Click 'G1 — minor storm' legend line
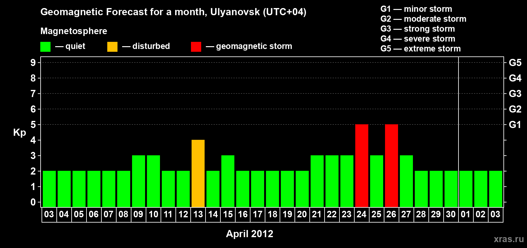Image resolution: width=527 pixels, height=248 pixels. pos(416,9)
